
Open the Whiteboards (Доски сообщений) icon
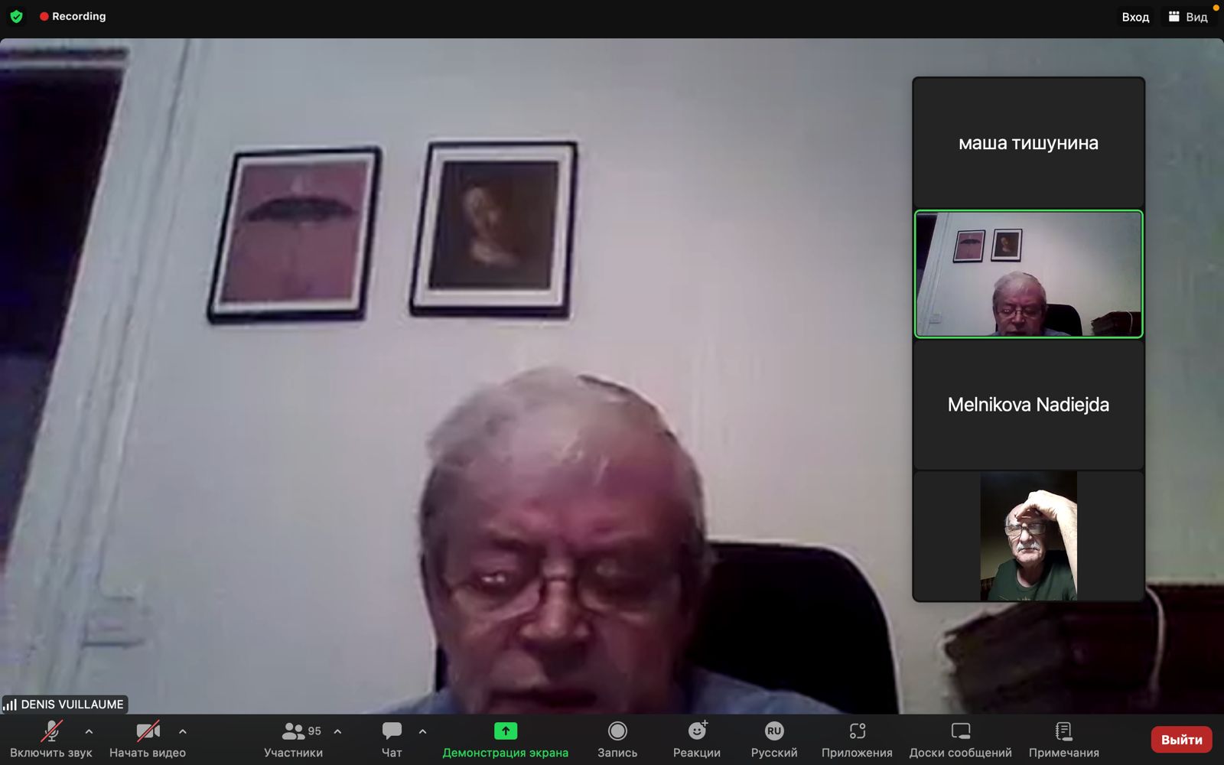[960, 731]
